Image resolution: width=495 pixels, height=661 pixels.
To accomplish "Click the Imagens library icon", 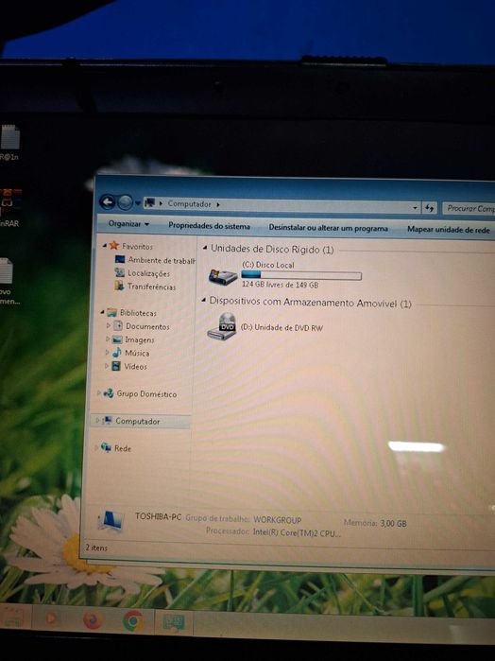I will [x=117, y=339].
